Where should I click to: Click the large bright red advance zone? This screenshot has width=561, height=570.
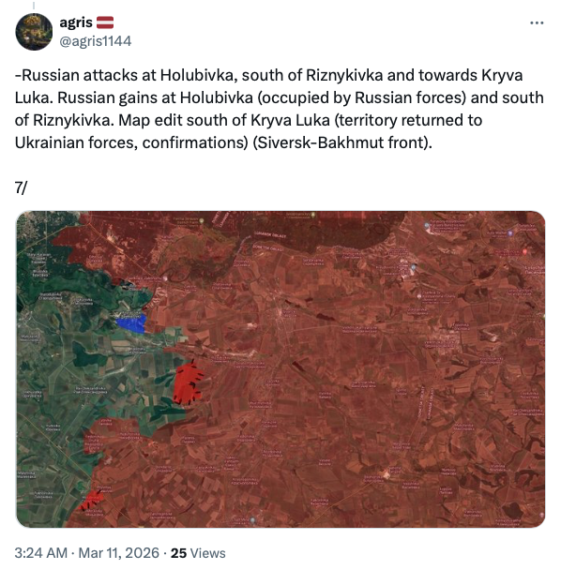(x=188, y=383)
